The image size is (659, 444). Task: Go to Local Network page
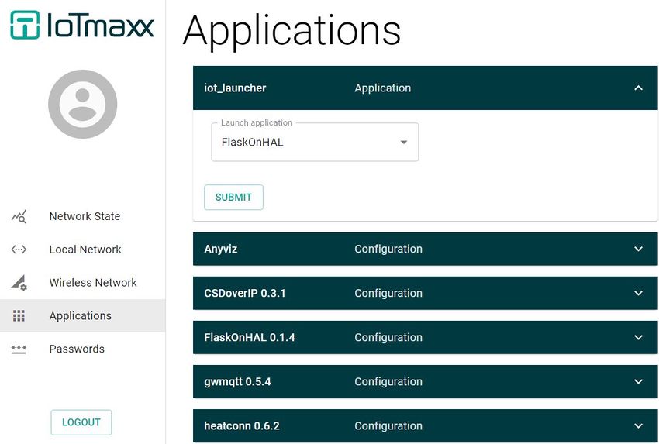[x=83, y=250]
